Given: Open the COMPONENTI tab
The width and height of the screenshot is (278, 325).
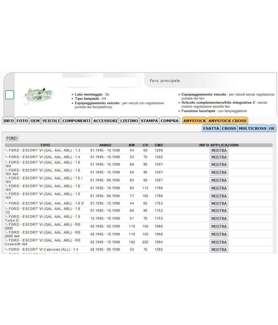Looking at the screenshot, I should pyautogui.click(x=77, y=121).
